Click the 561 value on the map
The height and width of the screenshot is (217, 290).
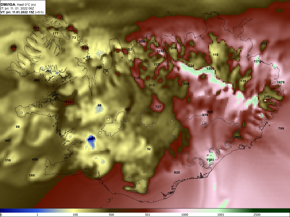(x=36, y=28)
